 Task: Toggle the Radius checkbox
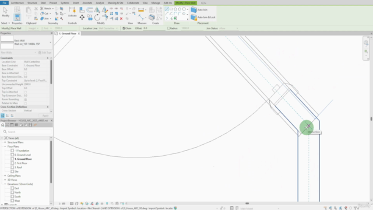(x=168, y=29)
